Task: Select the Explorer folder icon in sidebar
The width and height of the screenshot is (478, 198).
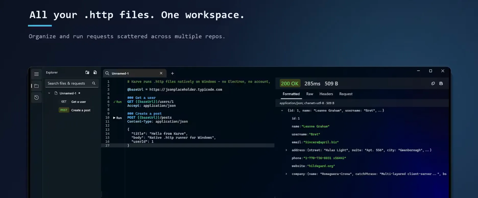Action: click(x=37, y=86)
